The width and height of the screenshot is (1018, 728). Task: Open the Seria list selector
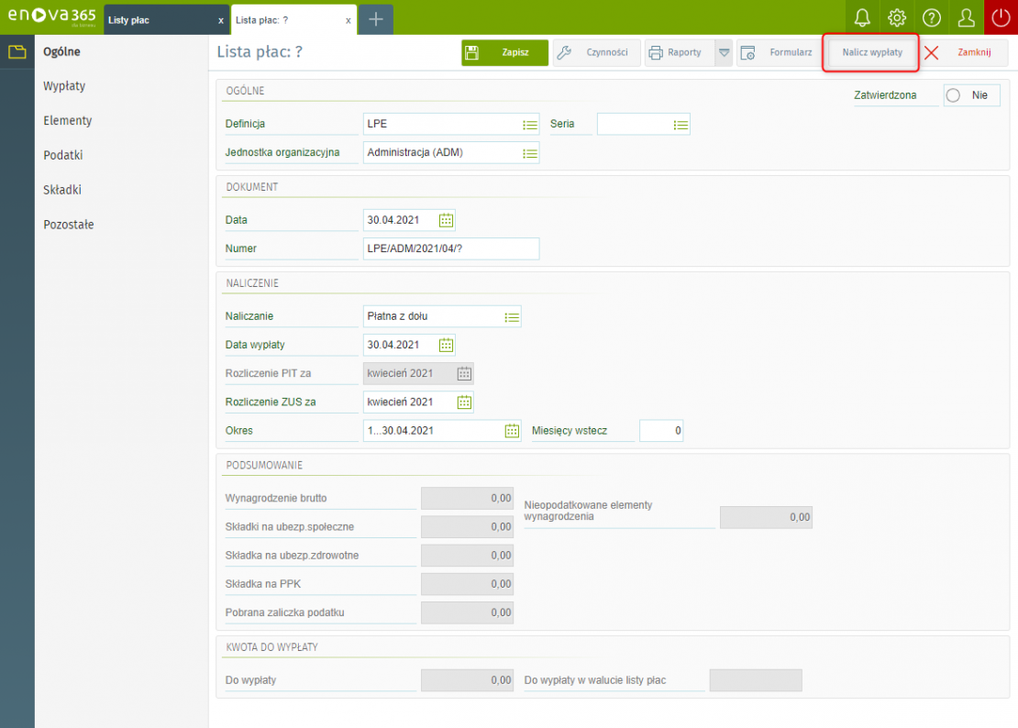(681, 125)
